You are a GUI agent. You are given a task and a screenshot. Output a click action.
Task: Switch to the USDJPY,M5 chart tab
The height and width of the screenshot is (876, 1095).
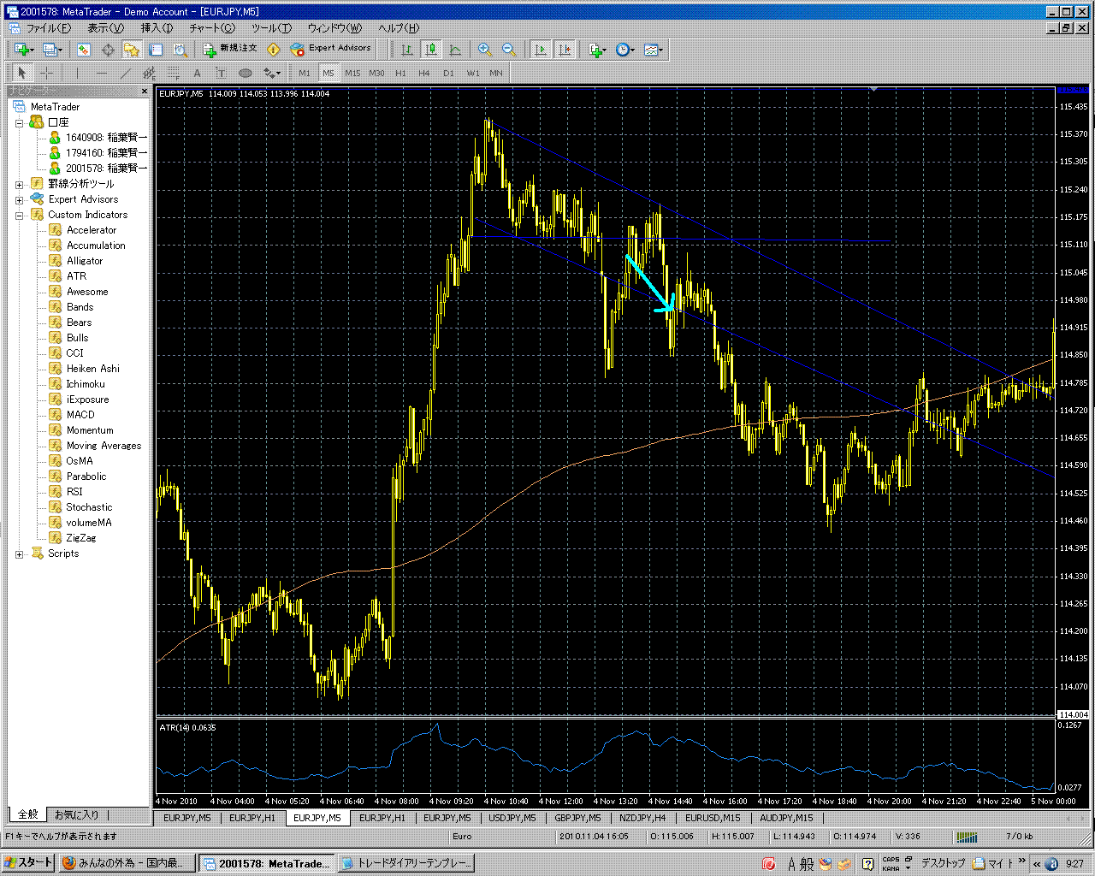pyautogui.click(x=512, y=818)
